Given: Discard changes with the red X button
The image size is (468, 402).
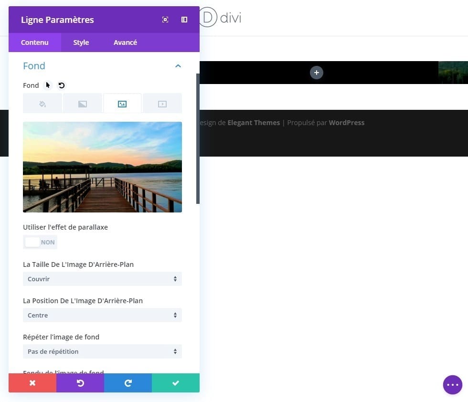Looking at the screenshot, I should (32, 383).
